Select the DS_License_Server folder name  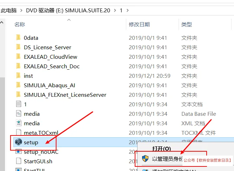[x=47, y=47]
